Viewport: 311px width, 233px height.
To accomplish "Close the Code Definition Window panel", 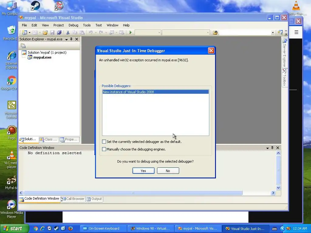I will (x=278, y=148).
